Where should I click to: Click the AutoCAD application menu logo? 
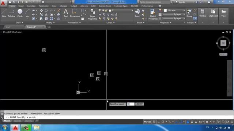click(3, 3)
